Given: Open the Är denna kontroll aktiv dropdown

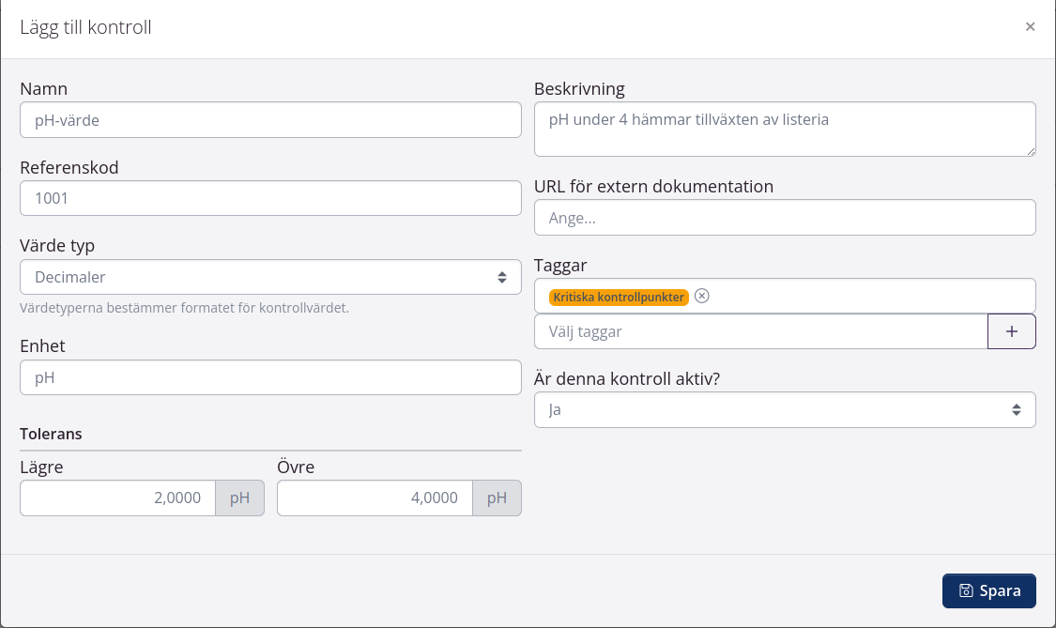Looking at the screenshot, I should (785, 409).
